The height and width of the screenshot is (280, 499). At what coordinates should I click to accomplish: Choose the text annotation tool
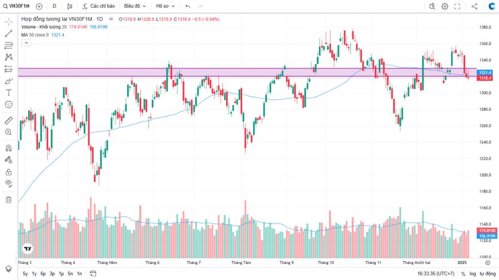[8, 92]
